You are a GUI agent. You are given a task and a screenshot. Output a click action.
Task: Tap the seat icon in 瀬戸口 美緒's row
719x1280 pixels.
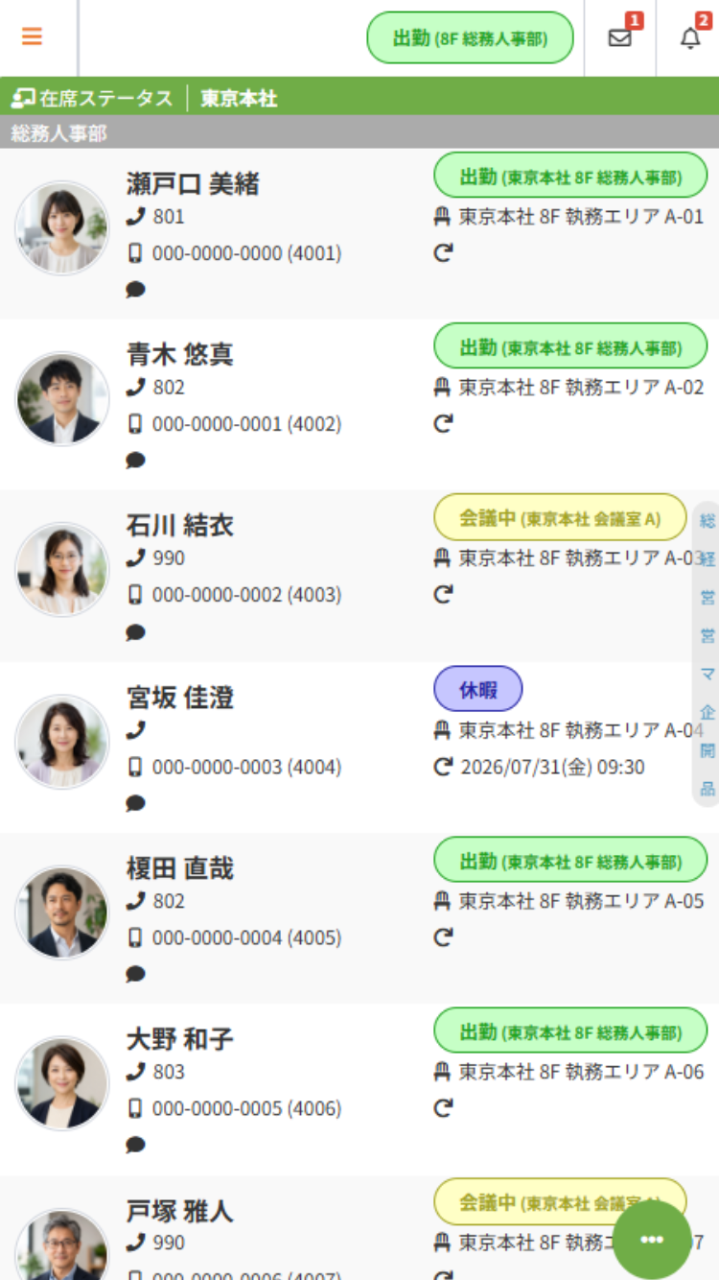click(x=442, y=217)
